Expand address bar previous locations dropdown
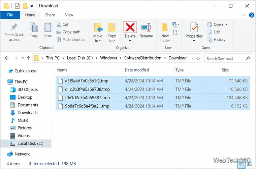 click(192, 58)
